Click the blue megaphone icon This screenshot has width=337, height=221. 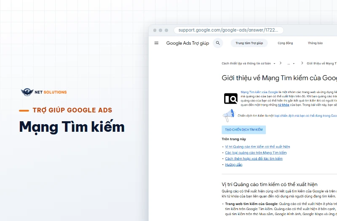229,115
